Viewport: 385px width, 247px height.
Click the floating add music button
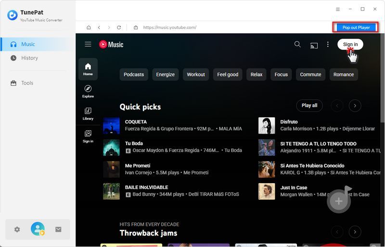point(339,201)
